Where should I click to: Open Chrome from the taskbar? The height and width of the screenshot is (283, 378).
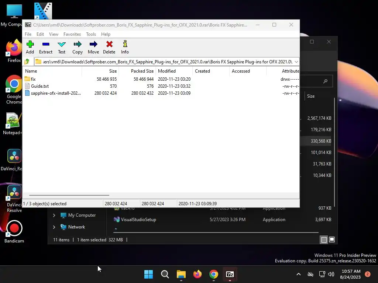click(214, 274)
